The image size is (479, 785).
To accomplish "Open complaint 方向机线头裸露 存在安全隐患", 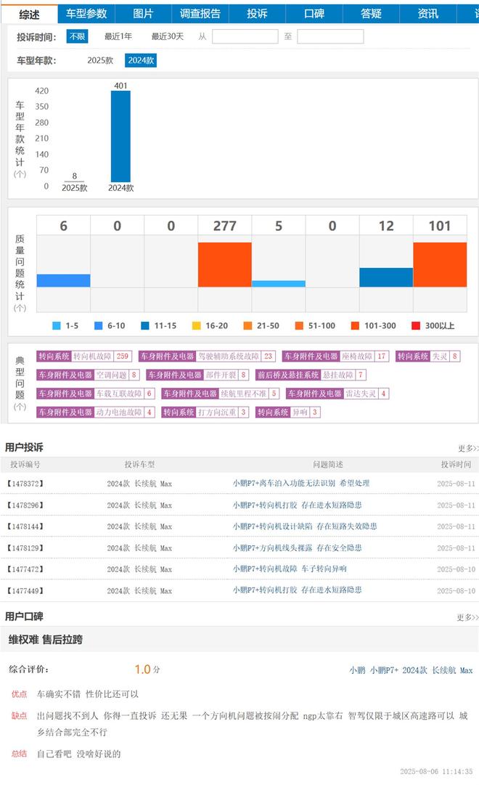I will point(298,548).
